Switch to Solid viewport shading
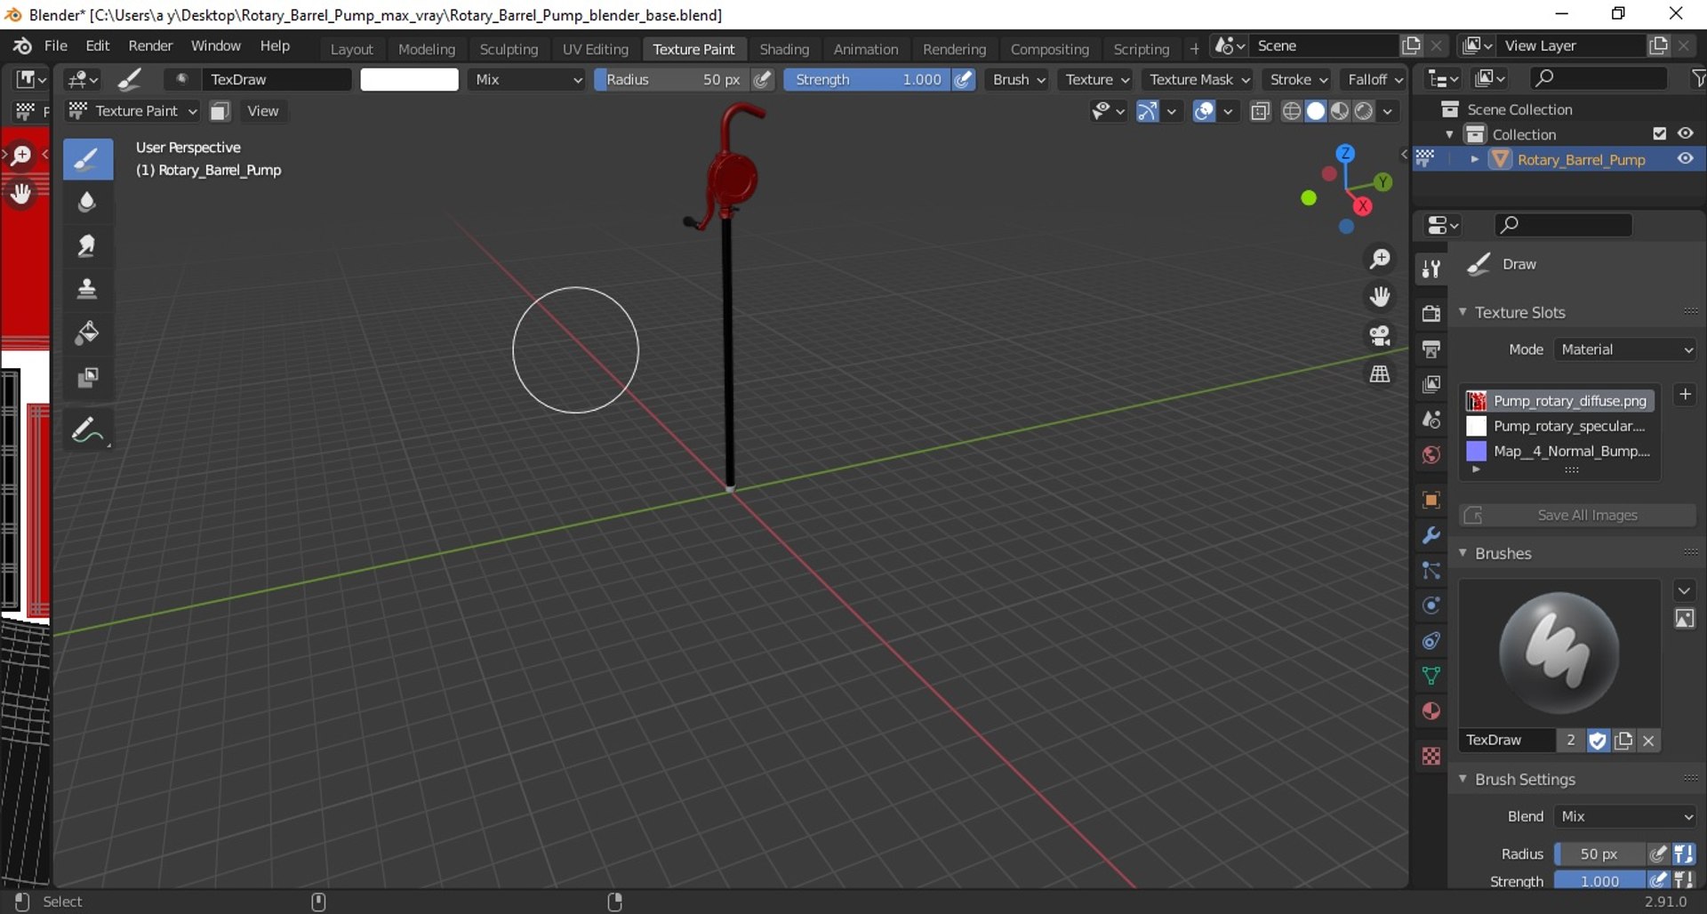1707x914 pixels. click(1316, 111)
